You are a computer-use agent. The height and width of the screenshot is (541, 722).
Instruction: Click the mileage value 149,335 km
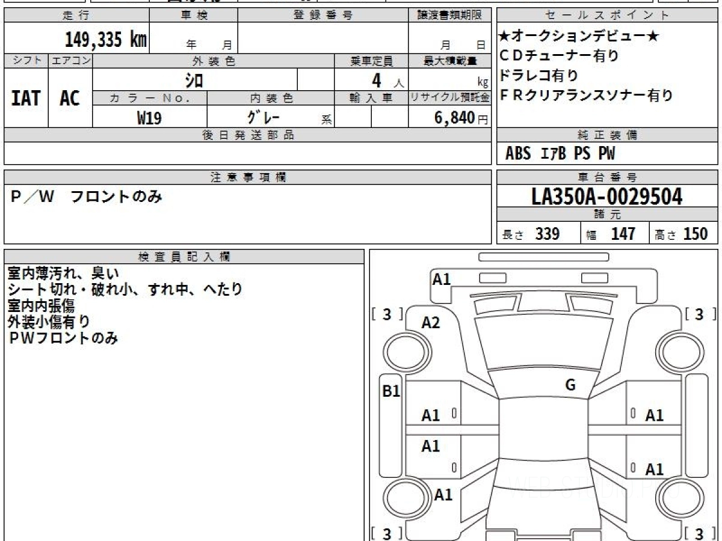(x=106, y=40)
